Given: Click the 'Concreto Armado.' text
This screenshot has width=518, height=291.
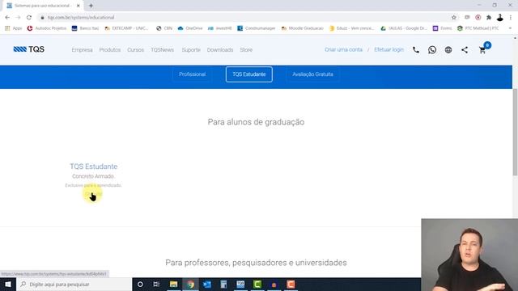Looking at the screenshot, I should click(x=94, y=176).
